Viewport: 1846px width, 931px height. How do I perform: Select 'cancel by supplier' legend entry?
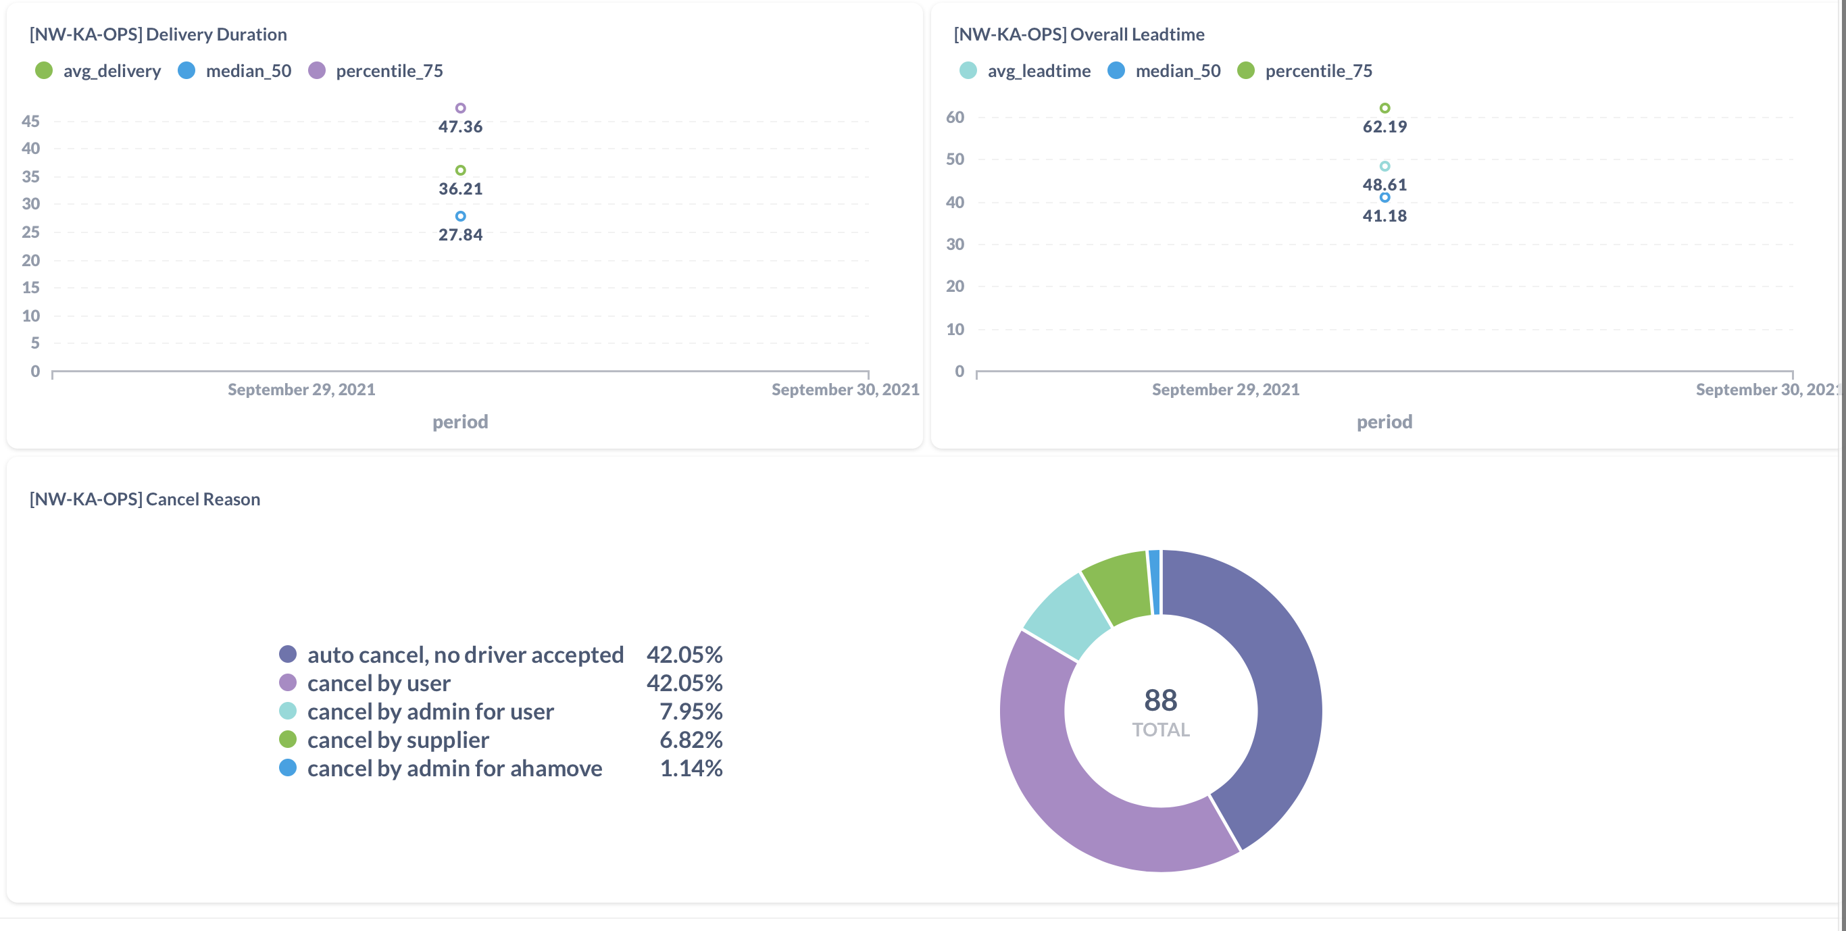click(x=398, y=740)
